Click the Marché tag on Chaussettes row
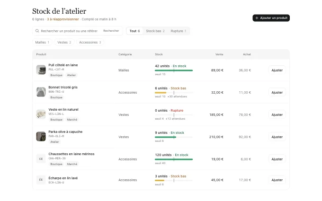 click(x=72, y=164)
